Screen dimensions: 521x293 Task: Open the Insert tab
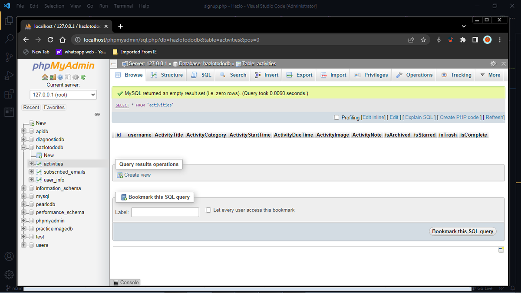267,75
